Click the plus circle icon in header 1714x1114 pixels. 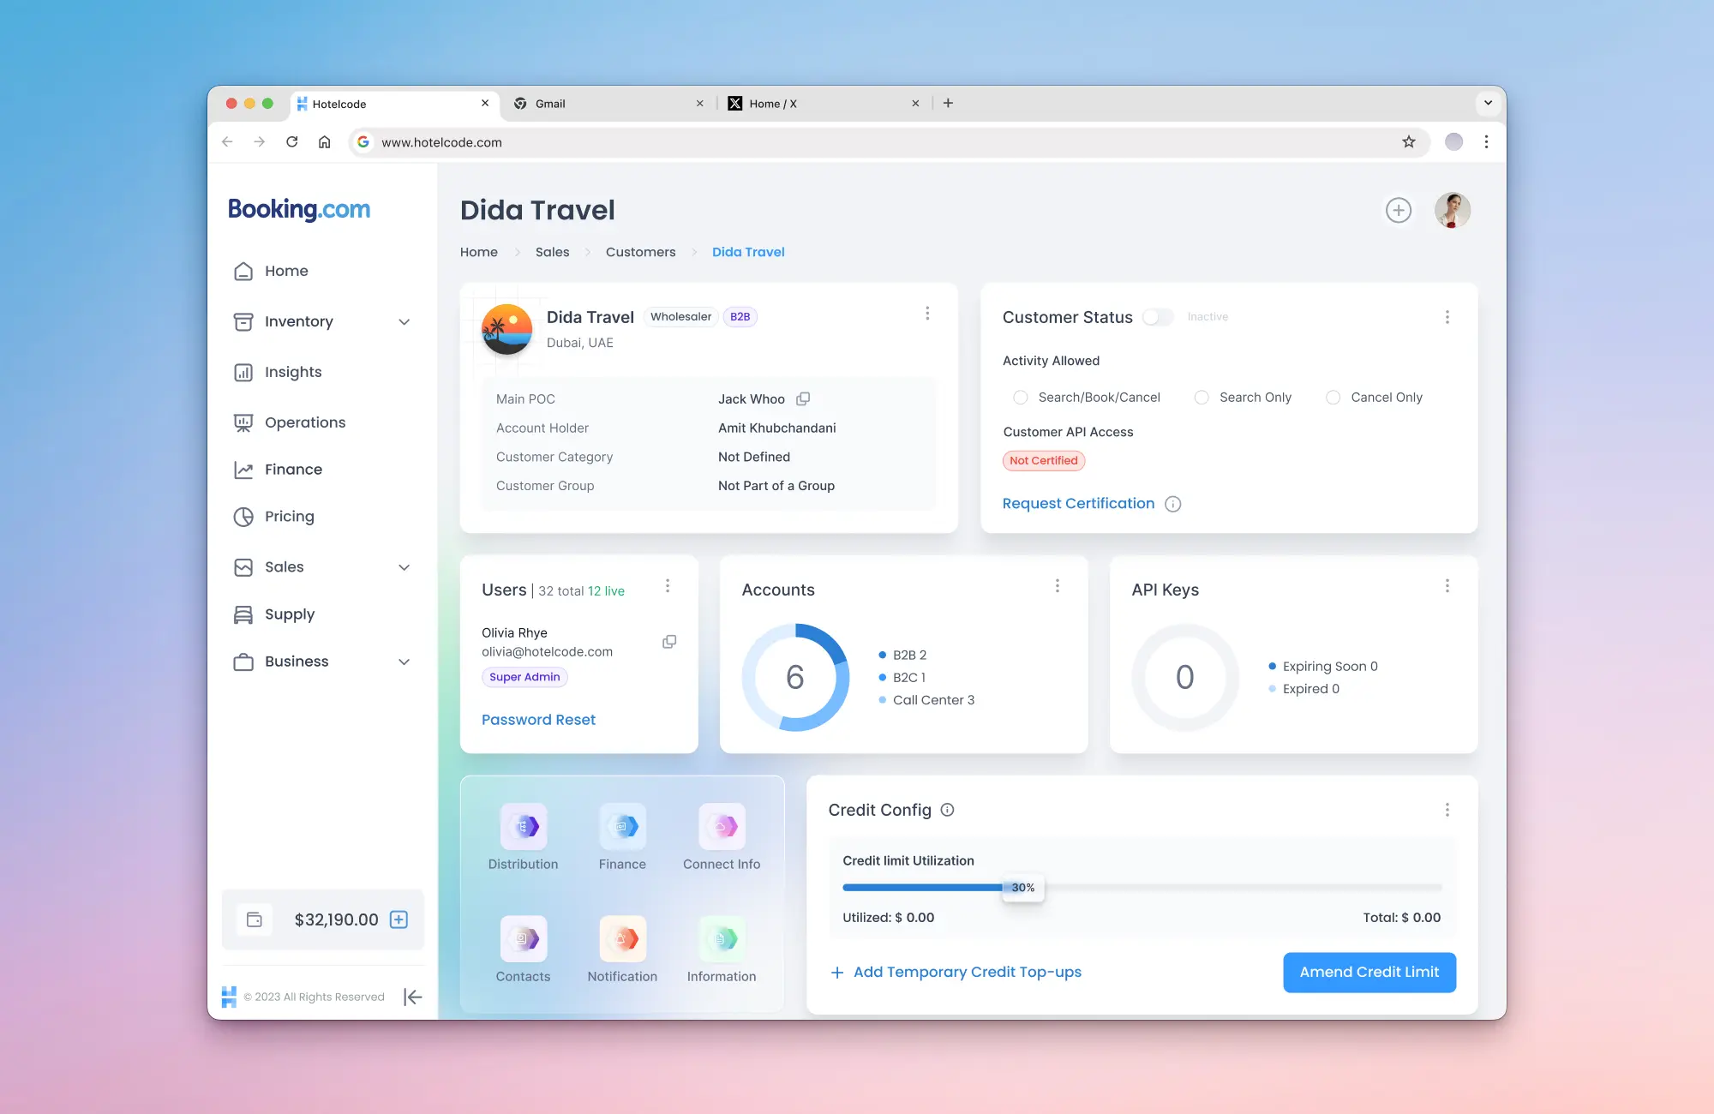pyautogui.click(x=1398, y=210)
